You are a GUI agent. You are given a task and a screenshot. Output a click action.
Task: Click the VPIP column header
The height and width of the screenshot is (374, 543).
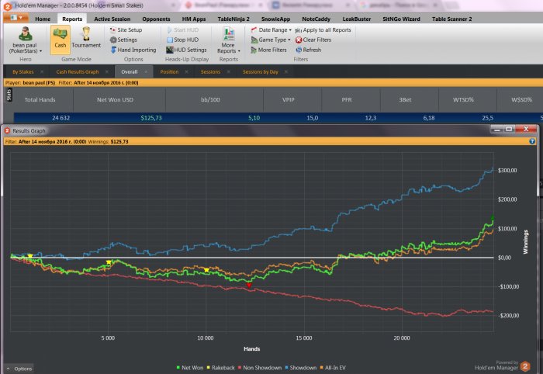coord(291,99)
